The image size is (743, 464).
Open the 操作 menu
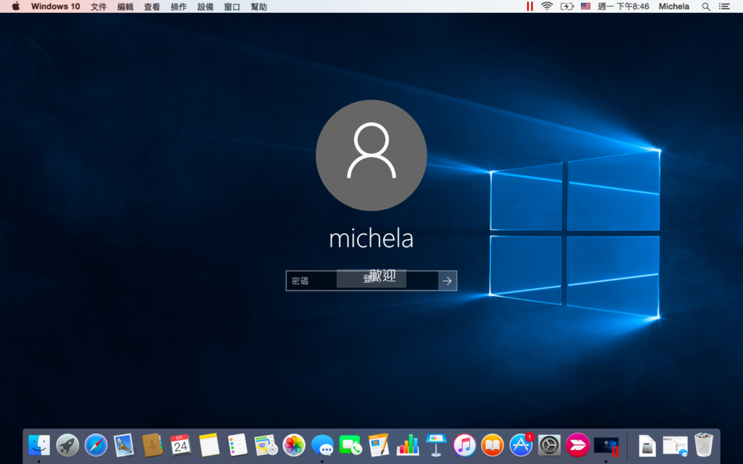click(178, 7)
